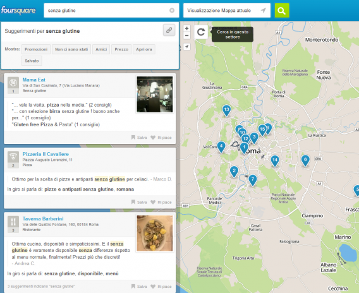Zoom out on the map
This screenshot has width=359, height=293.
pos(187,35)
